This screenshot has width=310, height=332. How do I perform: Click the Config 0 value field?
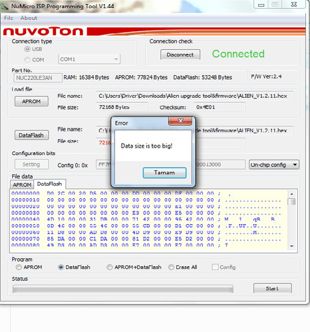(104, 164)
